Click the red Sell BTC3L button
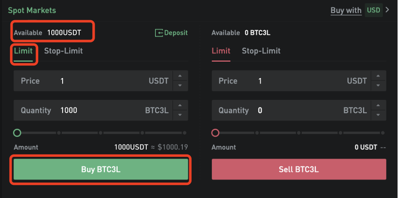The width and height of the screenshot is (398, 198). click(x=299, y=169)
